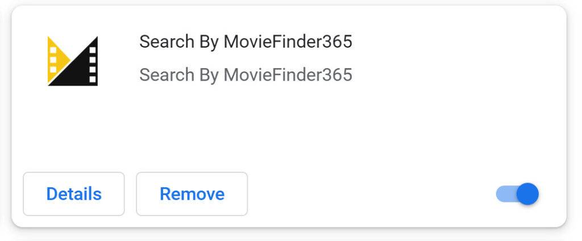This screenshot has height=241, width=582.
Task: Click the blue toggle knob
Action: pyautogui.click(x=528, y=195)
